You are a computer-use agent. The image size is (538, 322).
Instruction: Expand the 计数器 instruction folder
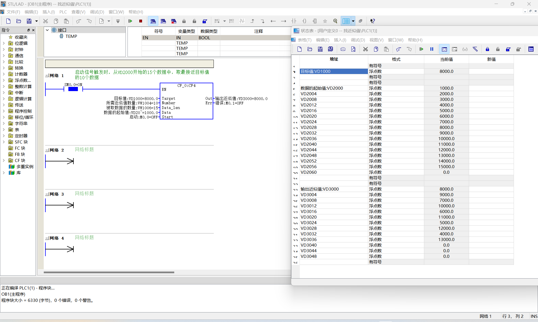[x=4, y=74]
